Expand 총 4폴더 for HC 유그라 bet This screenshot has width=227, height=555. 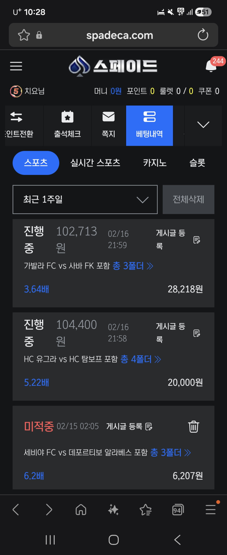[x=141, y=359]
